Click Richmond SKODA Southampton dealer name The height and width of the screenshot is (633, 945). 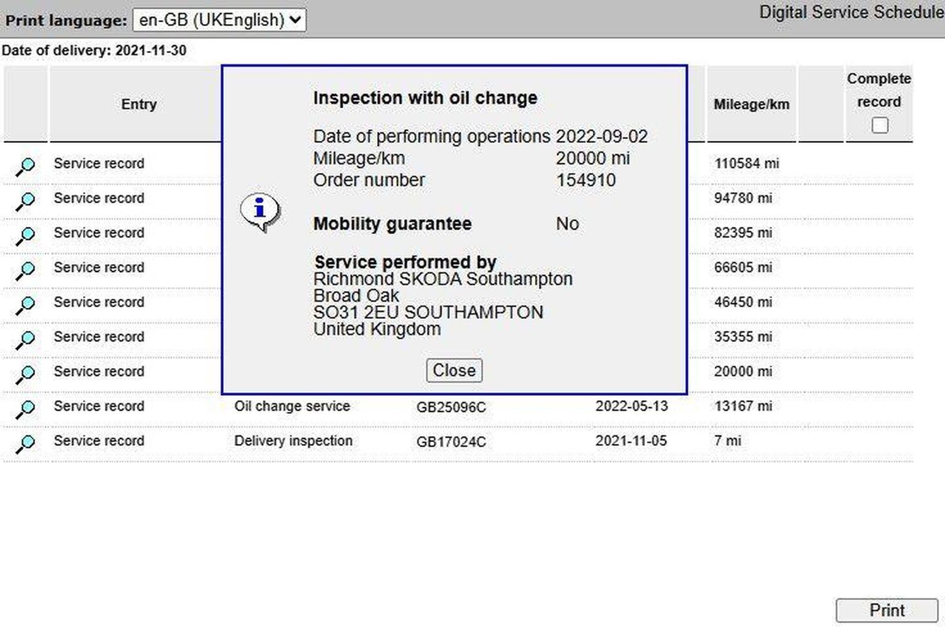[x=443, y=279]
